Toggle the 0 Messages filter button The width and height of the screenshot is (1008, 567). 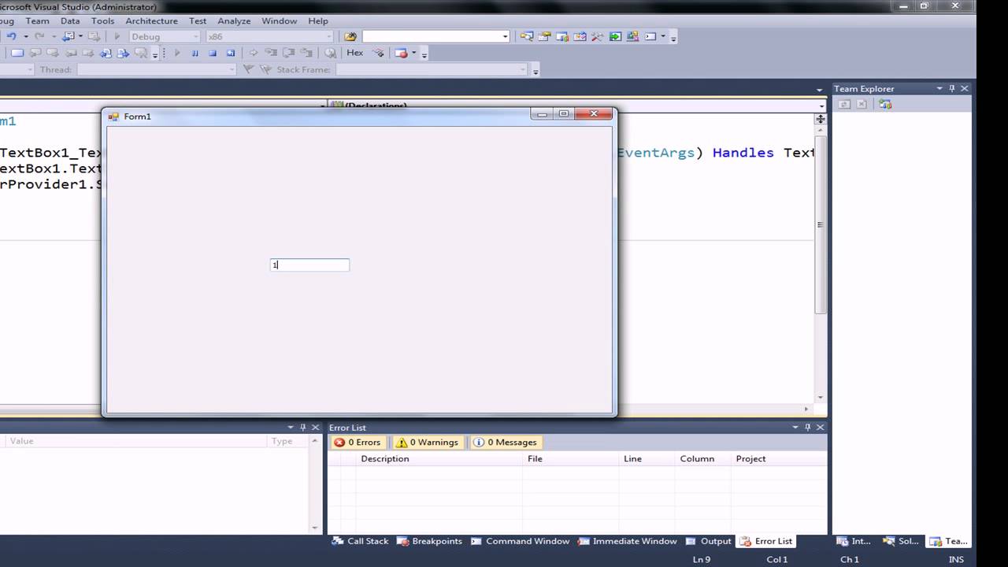pos(506,443)
